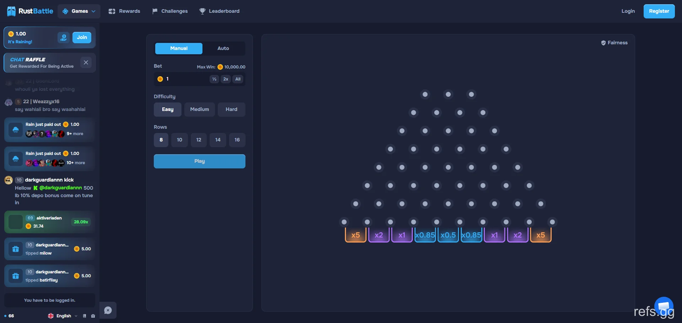Select Hard difficulty
This screenshot has height=323, width=682.
pyautogui.click(x=232, y=110)
